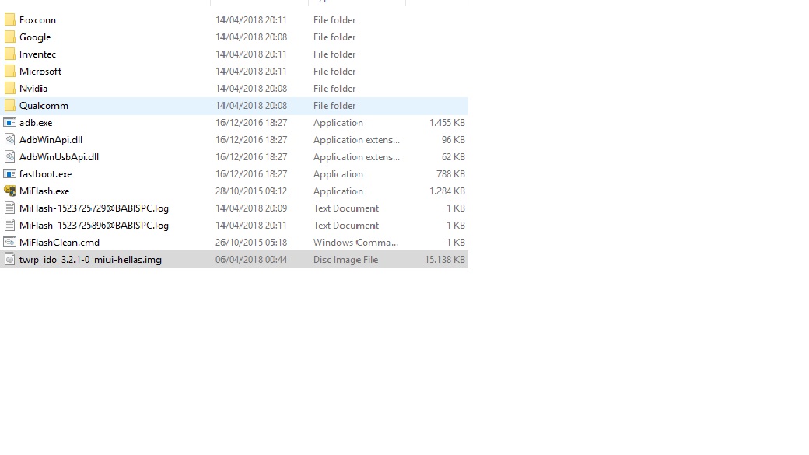Select the fastboot.exe file name
Screen dimensions: 809x455
[45, 174]
